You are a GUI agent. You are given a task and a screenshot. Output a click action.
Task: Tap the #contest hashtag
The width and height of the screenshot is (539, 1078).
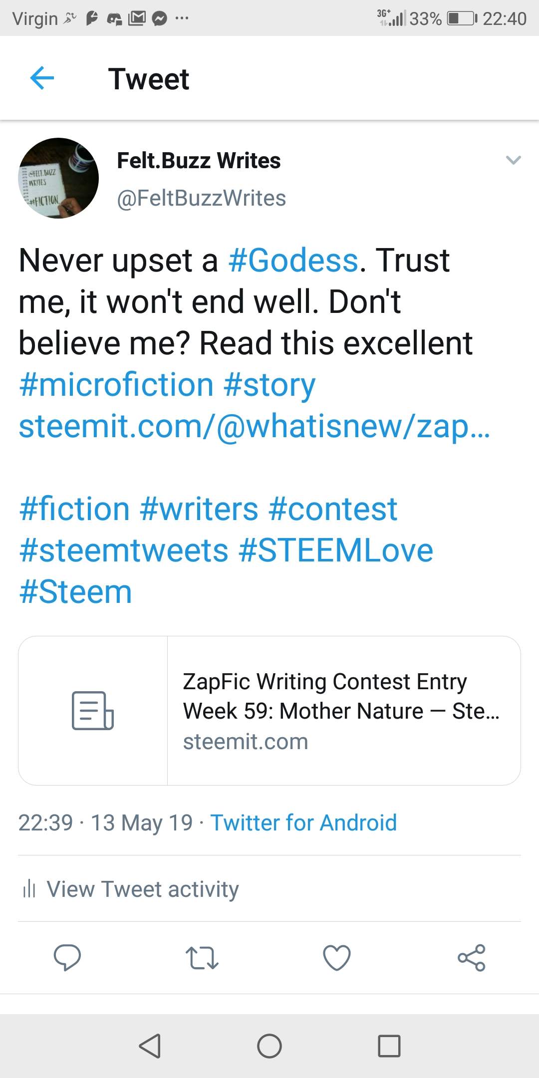333,509
